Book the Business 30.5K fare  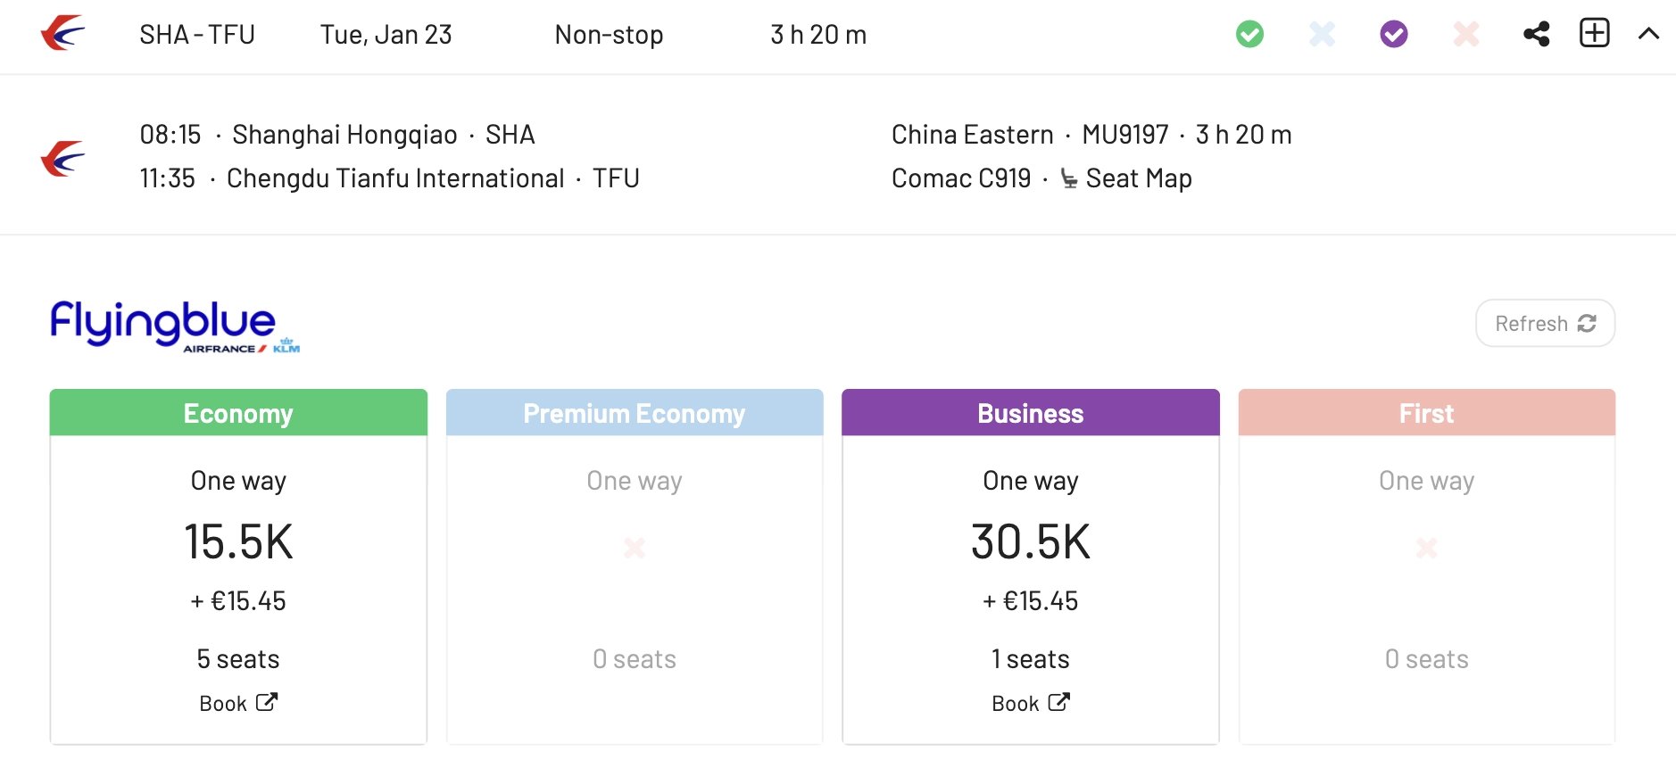pyautogui.click(x=1031, y=703)
